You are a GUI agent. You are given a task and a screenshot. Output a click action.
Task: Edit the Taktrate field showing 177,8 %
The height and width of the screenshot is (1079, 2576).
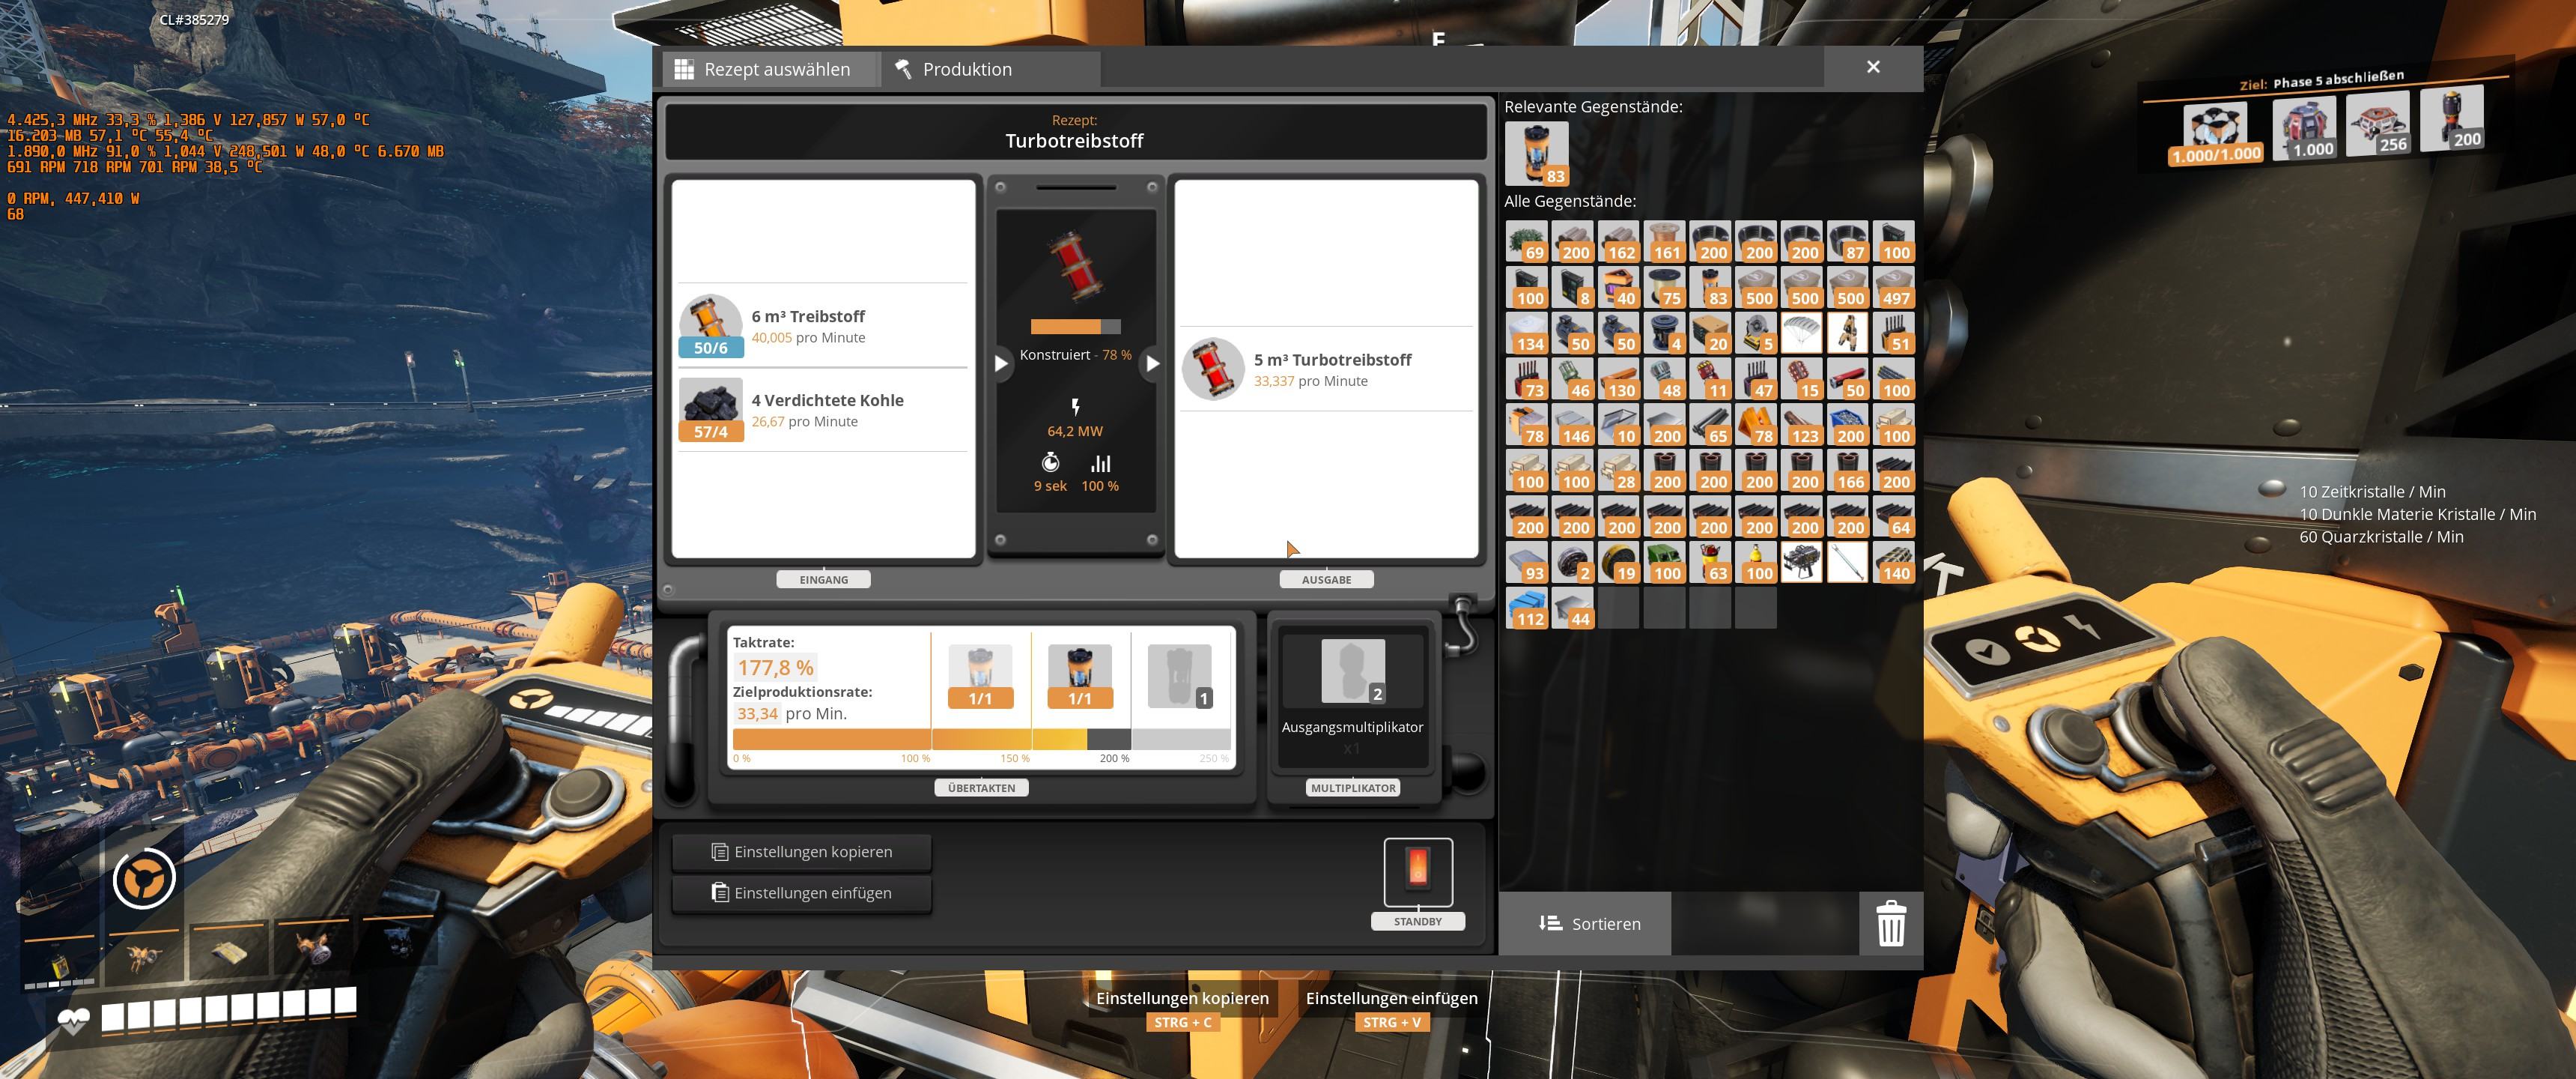(x=775, y=668)
